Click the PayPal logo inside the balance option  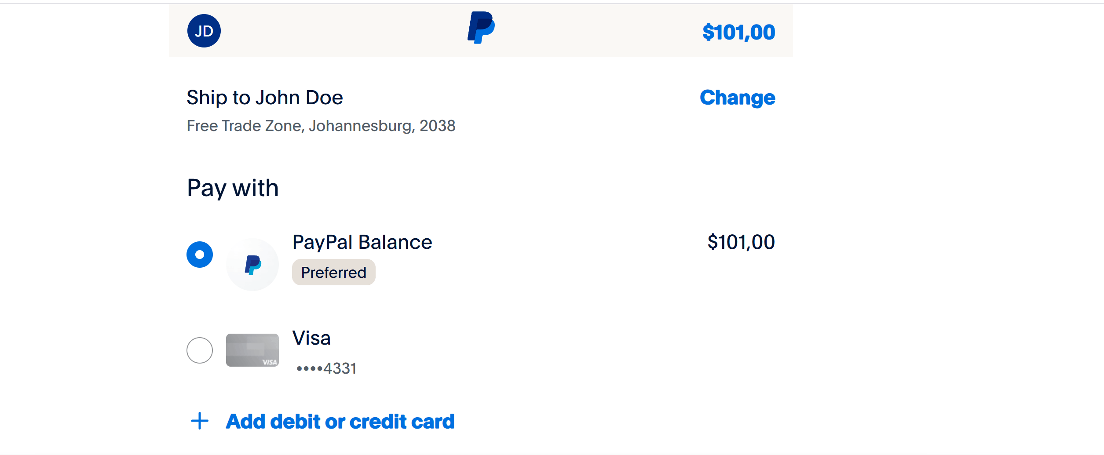252,264
